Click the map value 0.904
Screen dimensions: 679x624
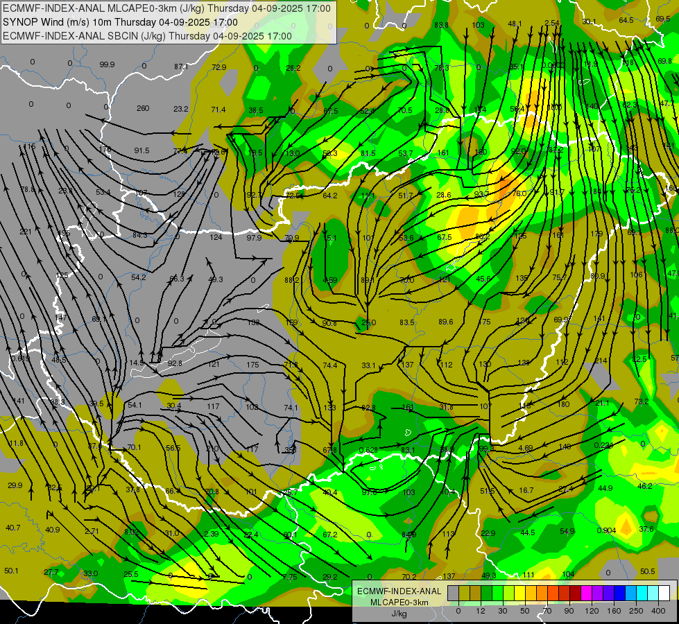click(x=607, y=530)
